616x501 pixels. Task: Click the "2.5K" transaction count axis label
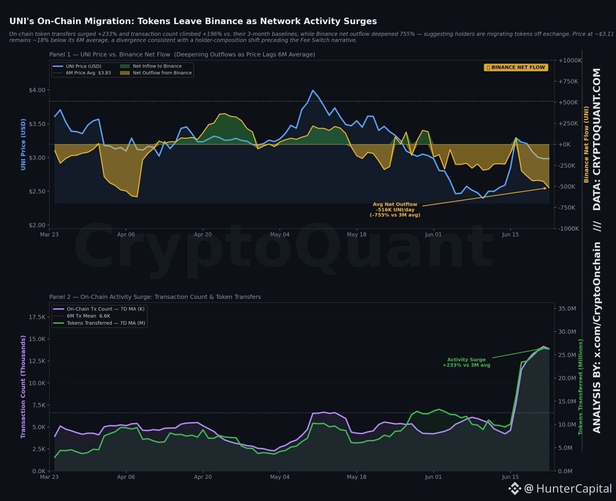[x=39, y=449]
